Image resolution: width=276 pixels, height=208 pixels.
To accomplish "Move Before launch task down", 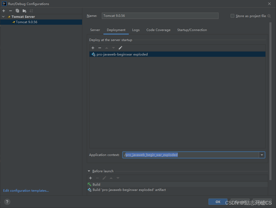I will coord(118,178).
